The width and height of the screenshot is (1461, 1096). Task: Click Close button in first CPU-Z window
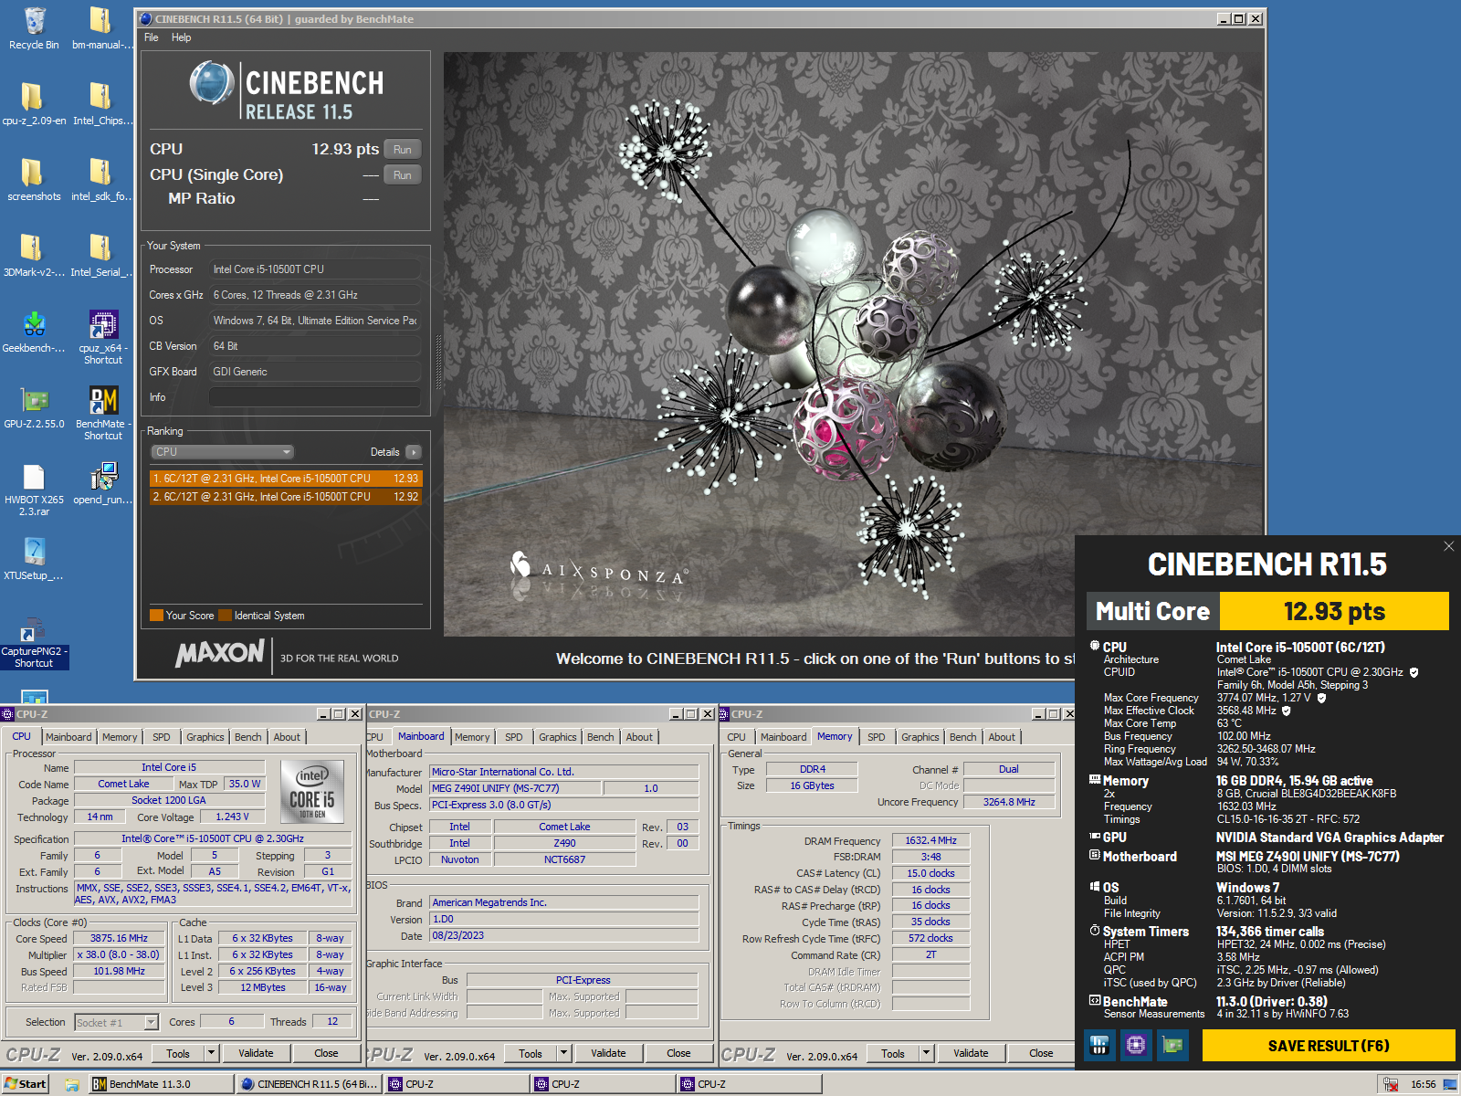click(x=326, y=1053)
